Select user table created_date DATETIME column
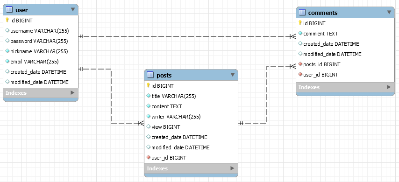The width and height of the screenshot is (399, 182). click(38, 72)
